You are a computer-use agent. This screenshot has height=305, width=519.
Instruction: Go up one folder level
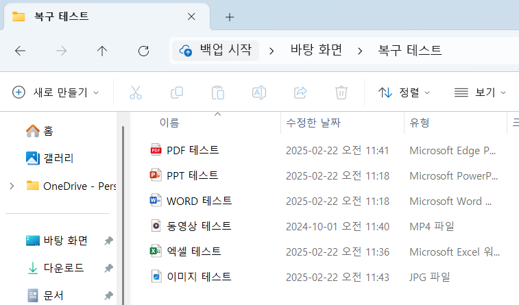[x=102, y=51]
